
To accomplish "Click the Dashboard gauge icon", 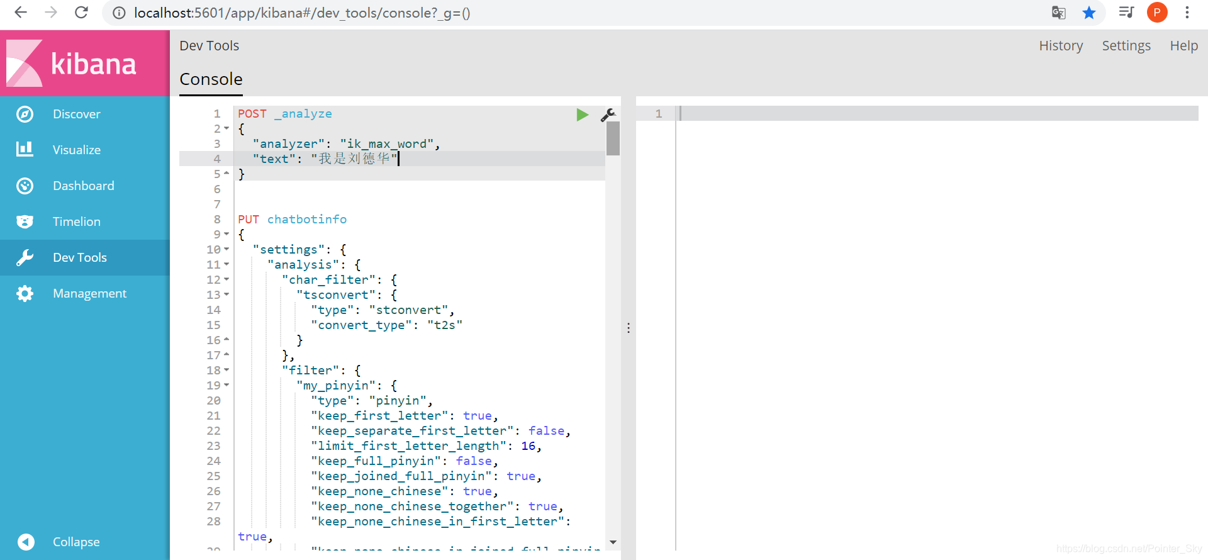I will tap(25, 186).
